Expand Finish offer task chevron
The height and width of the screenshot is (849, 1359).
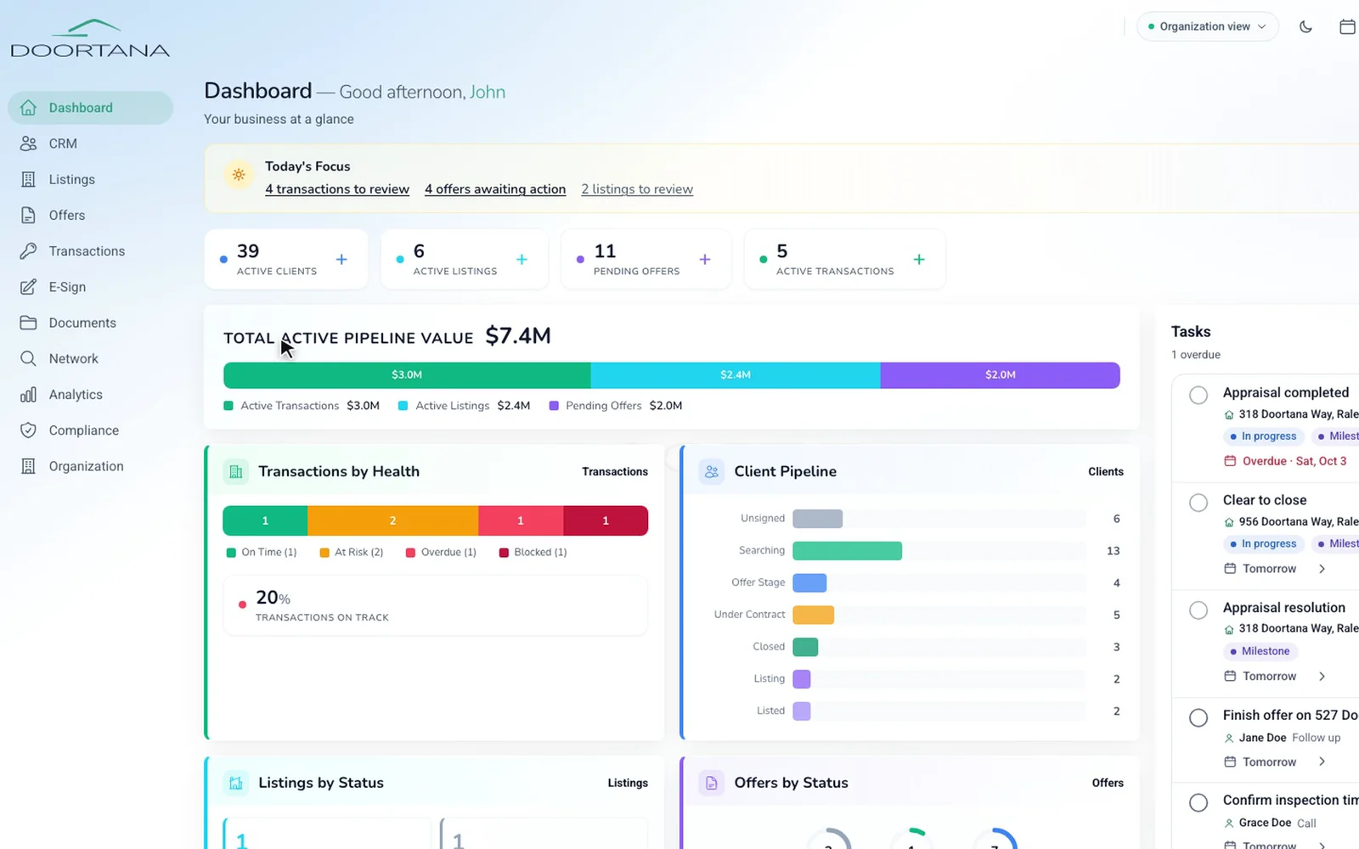coord(1322,762)
